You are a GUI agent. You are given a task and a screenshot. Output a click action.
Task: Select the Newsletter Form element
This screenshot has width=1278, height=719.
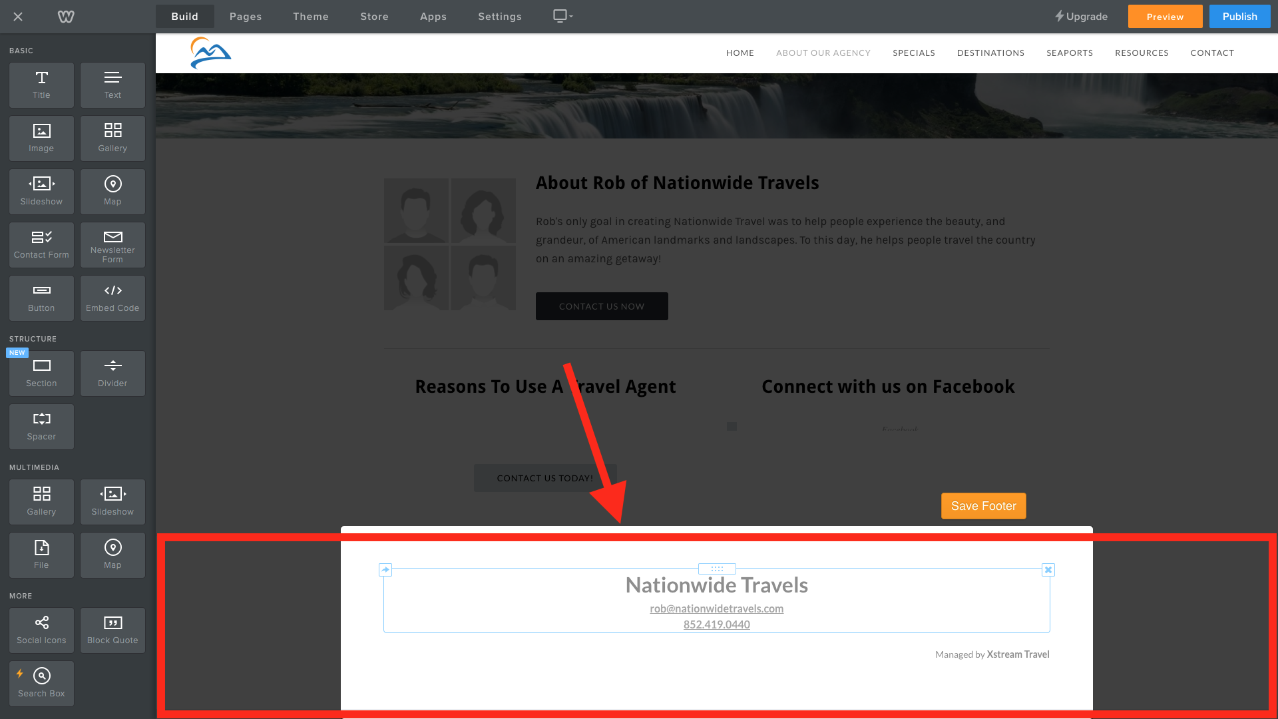112,245
